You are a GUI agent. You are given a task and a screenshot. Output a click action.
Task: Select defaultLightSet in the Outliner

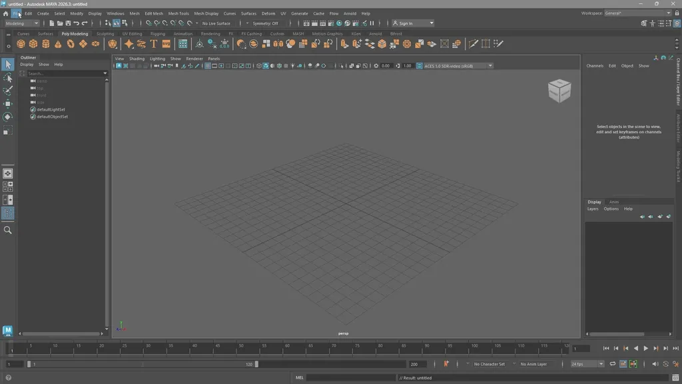[51, 109]
